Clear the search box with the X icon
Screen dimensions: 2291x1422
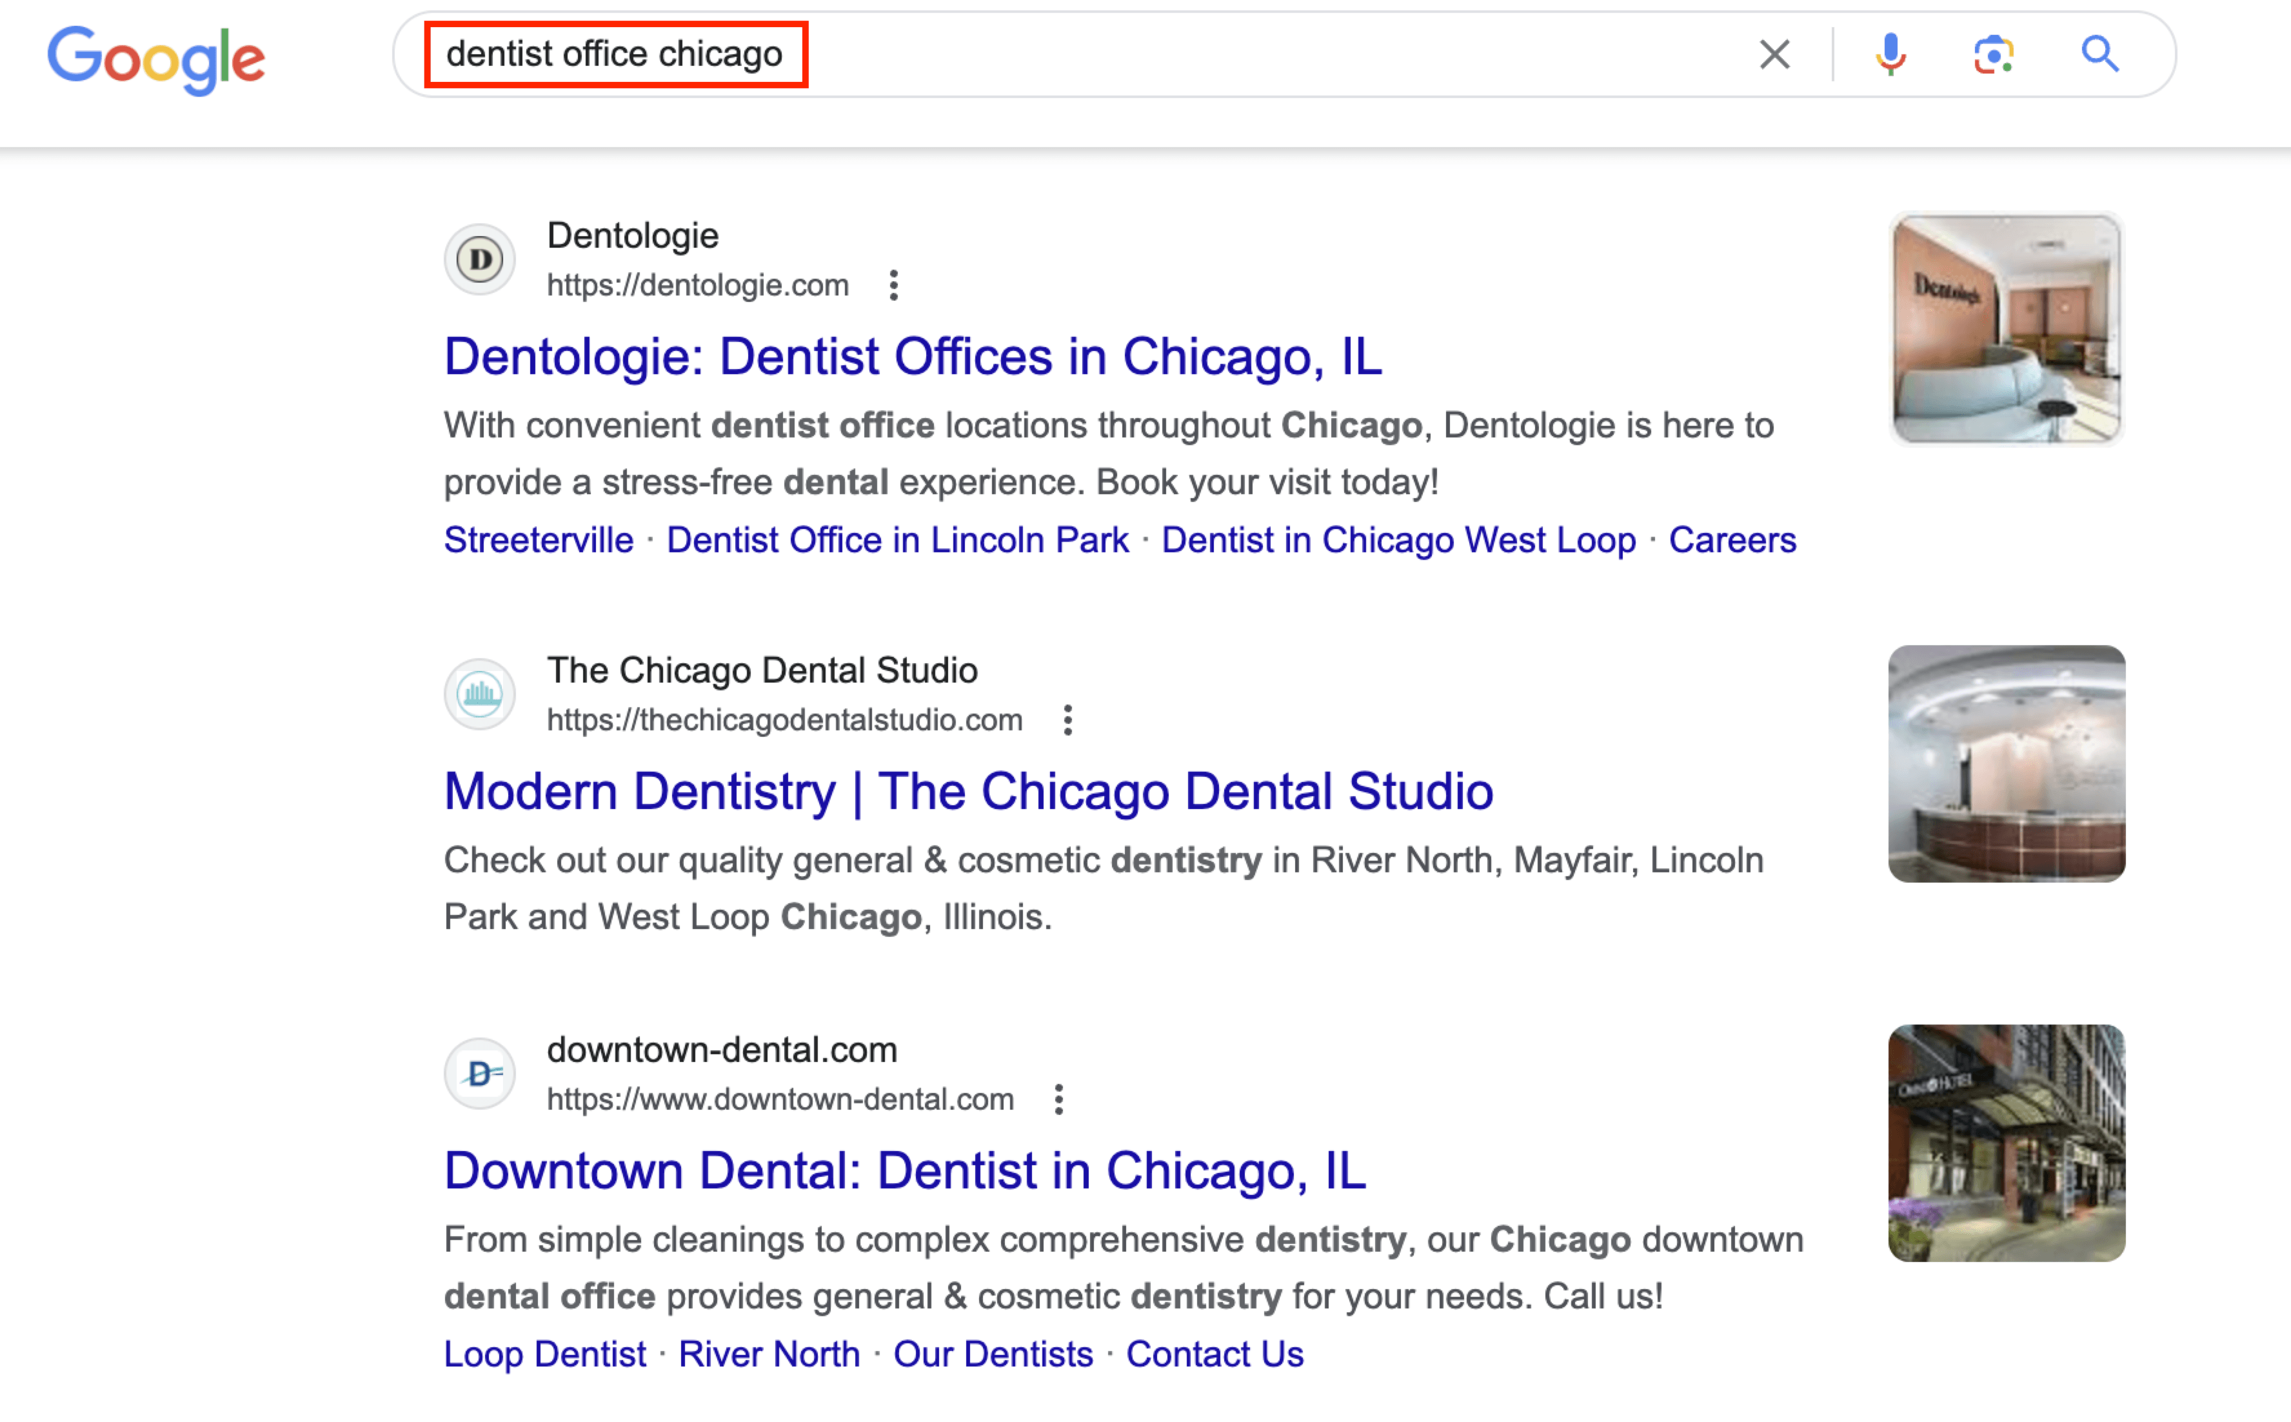pyautogui.click(x=1774, y=55)
